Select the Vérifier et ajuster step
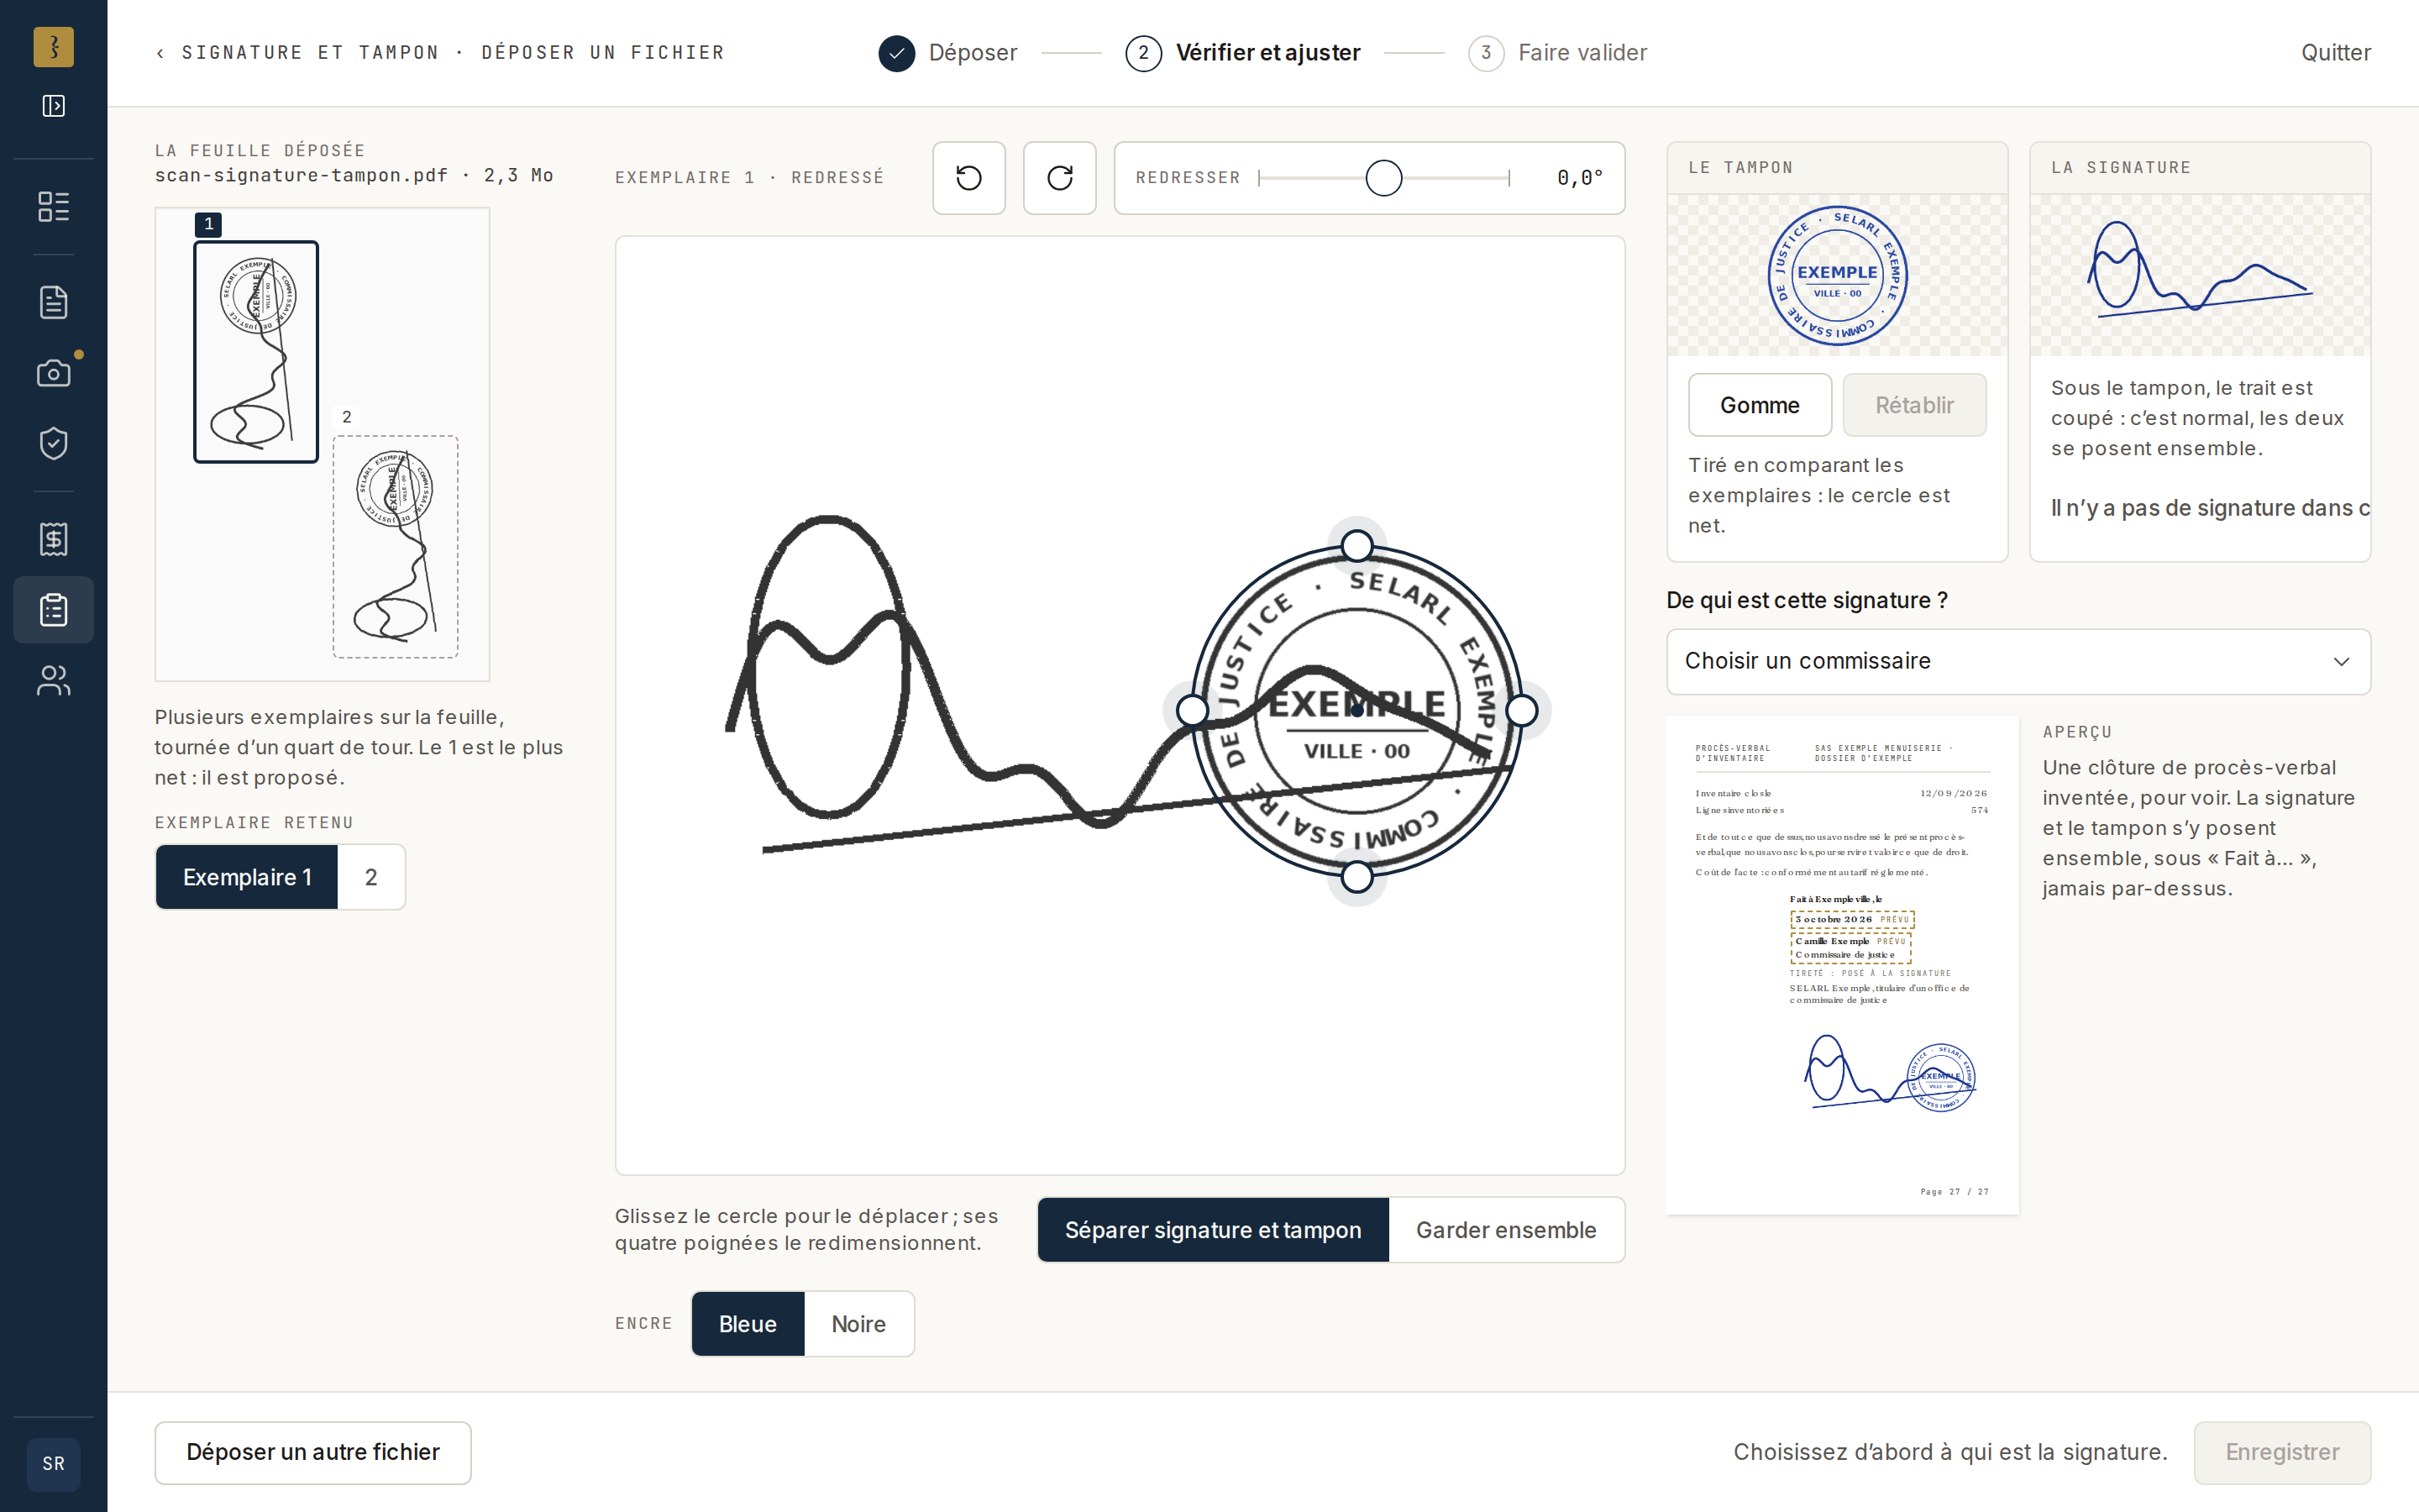The height and width of the screenshot is (1512, 2419). point(1242,53)
